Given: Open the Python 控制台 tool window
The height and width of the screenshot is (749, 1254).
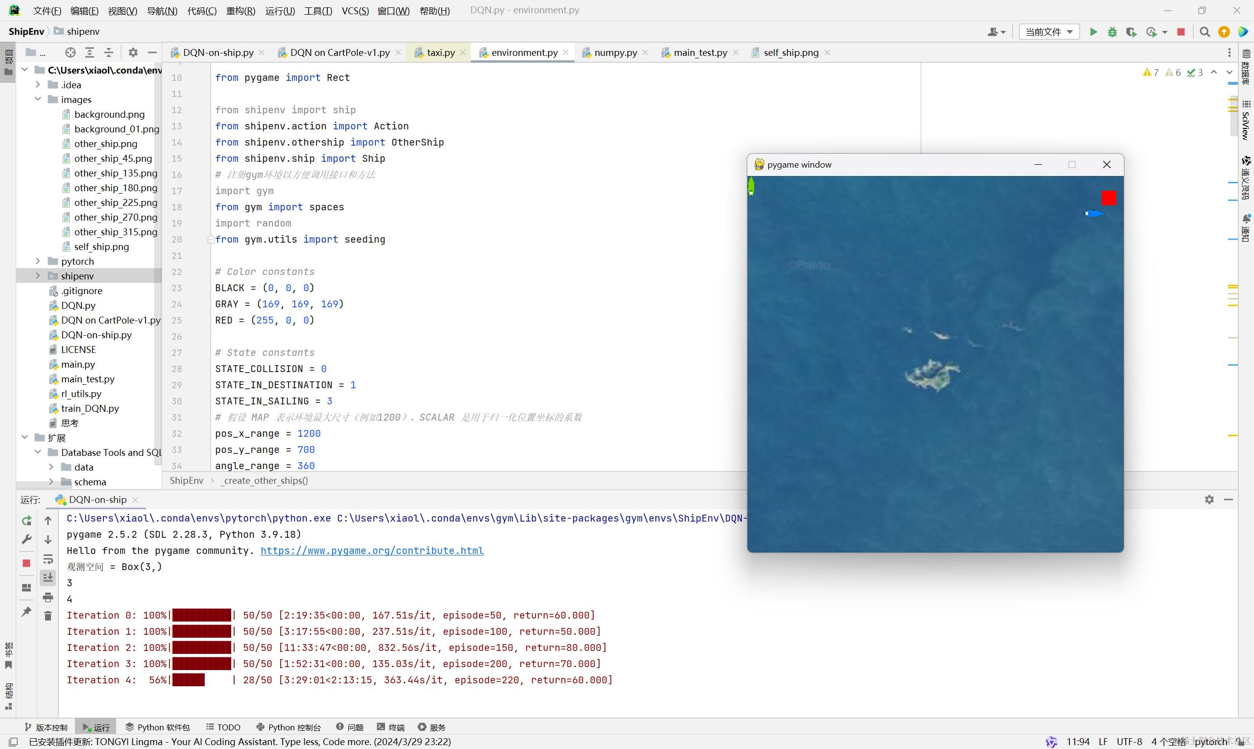Looking at the screenshot, I should (x=289, y=727).
